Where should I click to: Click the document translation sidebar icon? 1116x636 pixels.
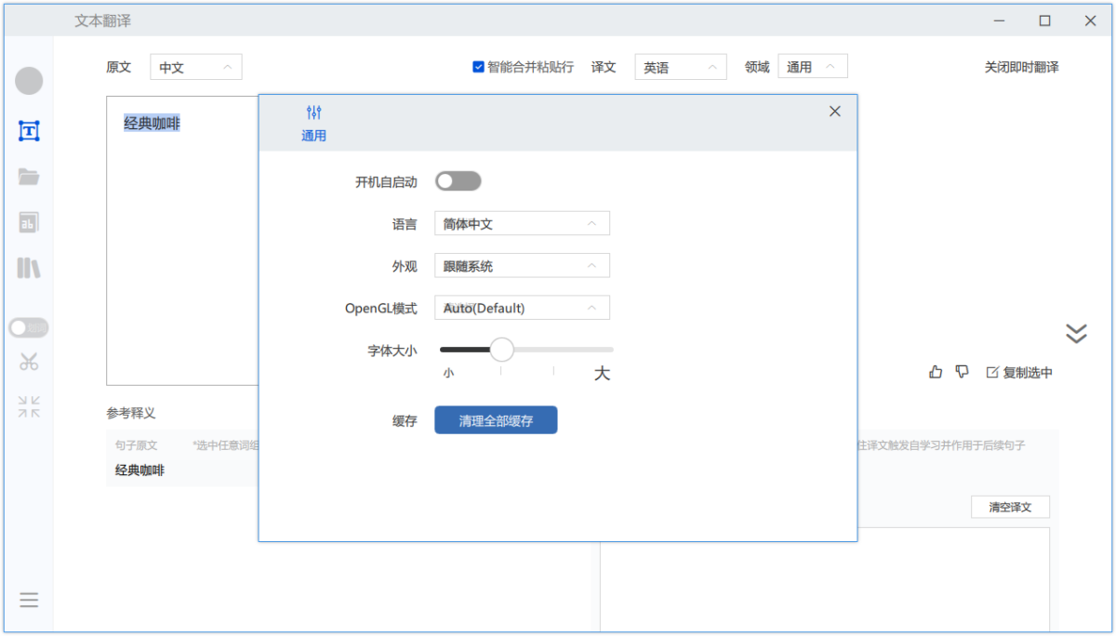pyautogui.click(x=29, y=222)
